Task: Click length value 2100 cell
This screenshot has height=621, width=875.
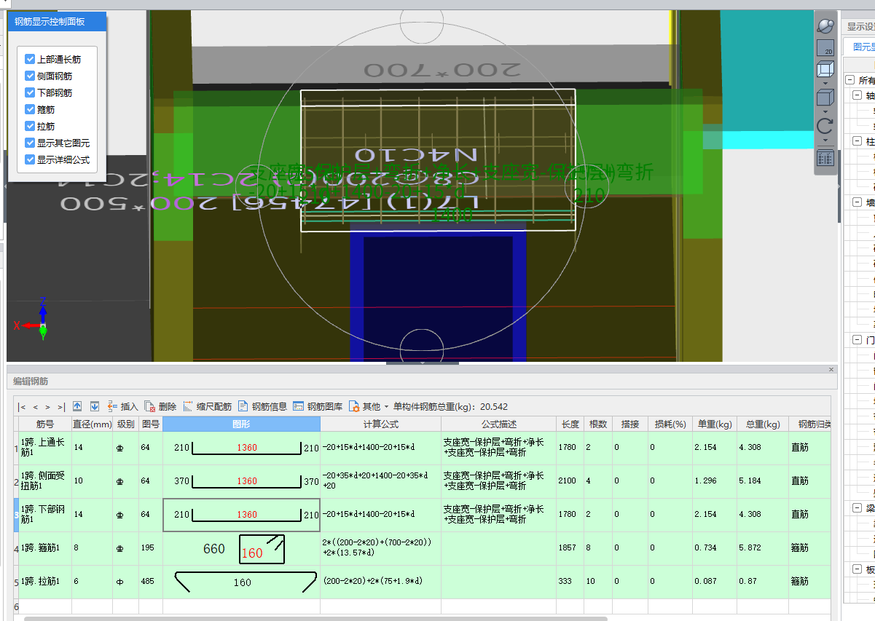Action: pos(570,481)
